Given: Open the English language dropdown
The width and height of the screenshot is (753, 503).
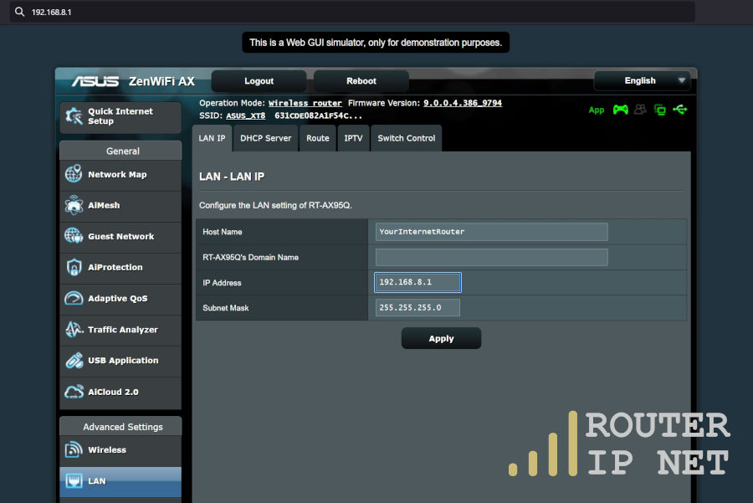Looking at the screenshot, I should 642,80.
